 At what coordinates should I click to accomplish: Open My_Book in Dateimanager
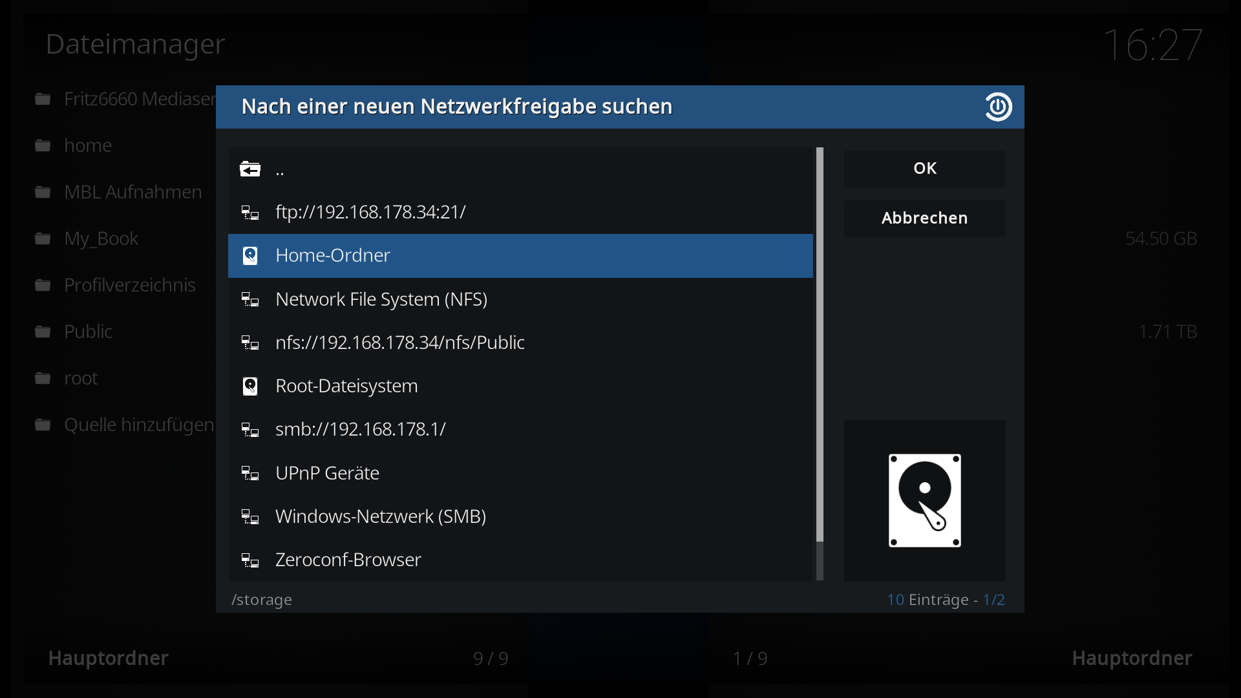101,238
